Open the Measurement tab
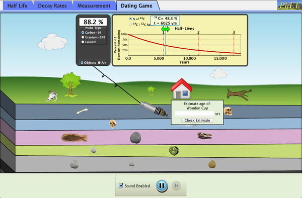This screenshot has height=198, width=302. 94,6
